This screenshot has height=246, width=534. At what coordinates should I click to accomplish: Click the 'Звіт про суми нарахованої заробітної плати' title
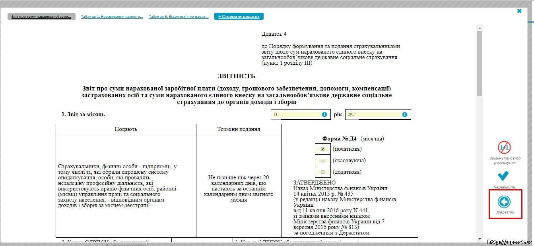tap(237, 95)
